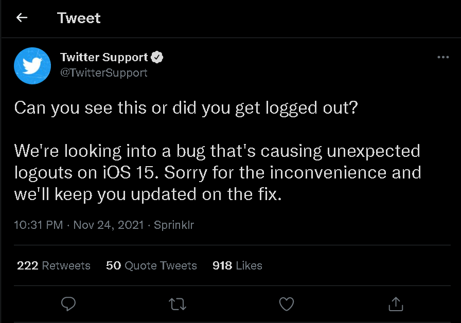The image size is (461, 323).
Task: Reply to the tweet via speech bubble
Action: (68, 304)
